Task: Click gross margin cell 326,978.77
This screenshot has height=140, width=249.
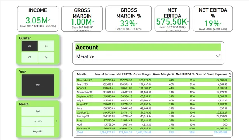Action: click(x=145, y=80)
